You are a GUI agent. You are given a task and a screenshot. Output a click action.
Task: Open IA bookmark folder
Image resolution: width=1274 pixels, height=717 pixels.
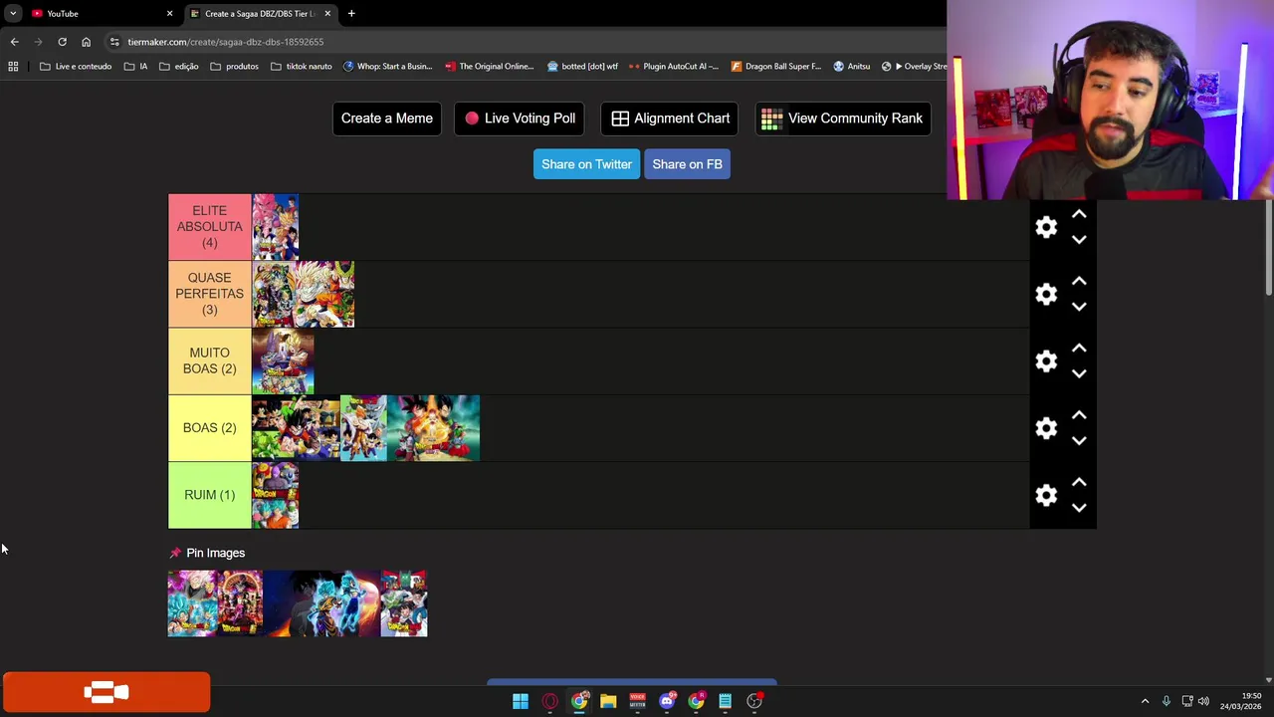click(136, 67)
